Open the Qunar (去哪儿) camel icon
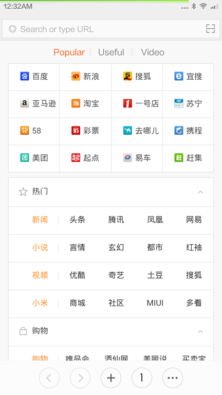Viewport: 222px width, 395px height. 127,131
